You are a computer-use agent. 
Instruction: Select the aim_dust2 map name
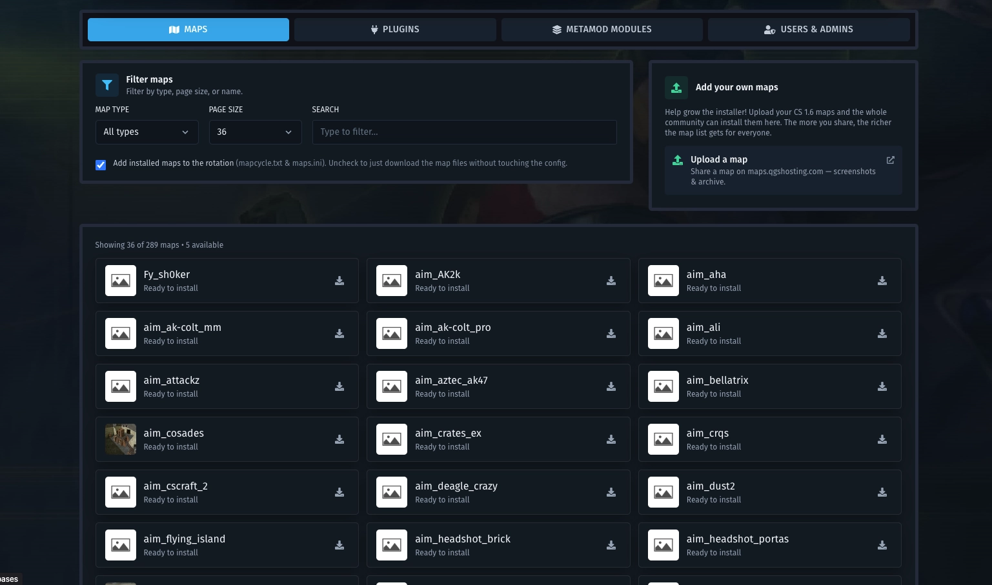pyautogui.click(x=711, y=486)
